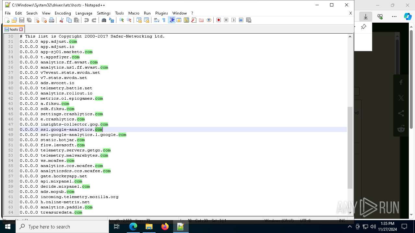Viewport: 415px width, 233px height.
Task: Click the Paste toolbar icon
Action: (77, 20)
